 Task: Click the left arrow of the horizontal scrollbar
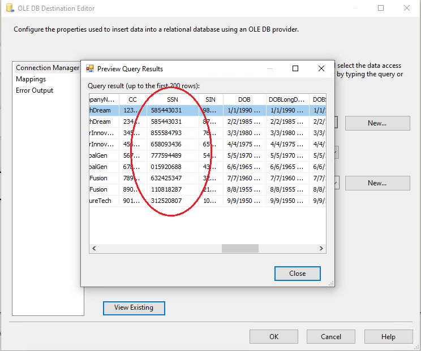click(94, 249)
